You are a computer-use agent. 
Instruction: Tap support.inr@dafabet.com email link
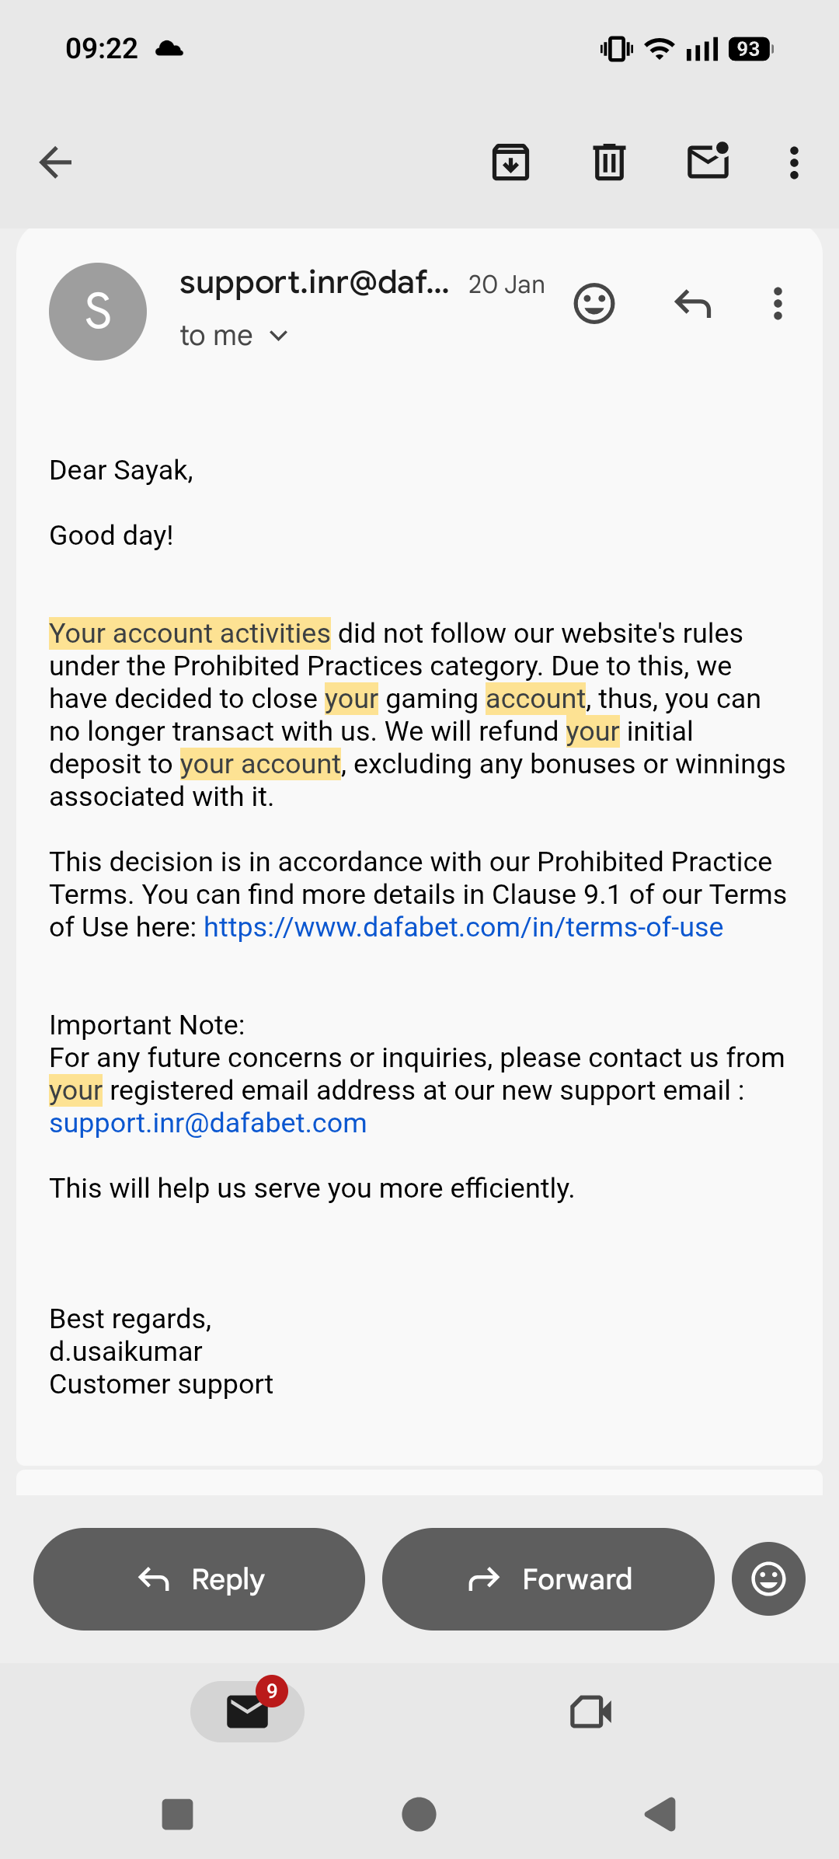(208, 1123)
